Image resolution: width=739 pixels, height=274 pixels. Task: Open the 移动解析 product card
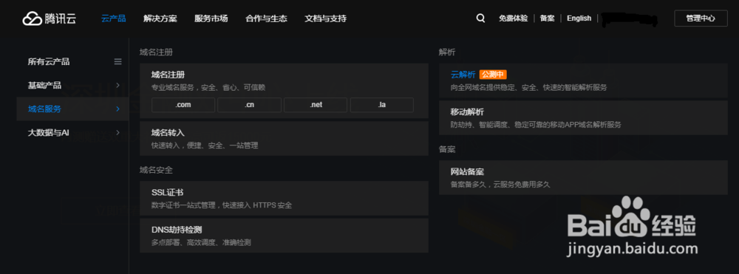pos(583,117)
